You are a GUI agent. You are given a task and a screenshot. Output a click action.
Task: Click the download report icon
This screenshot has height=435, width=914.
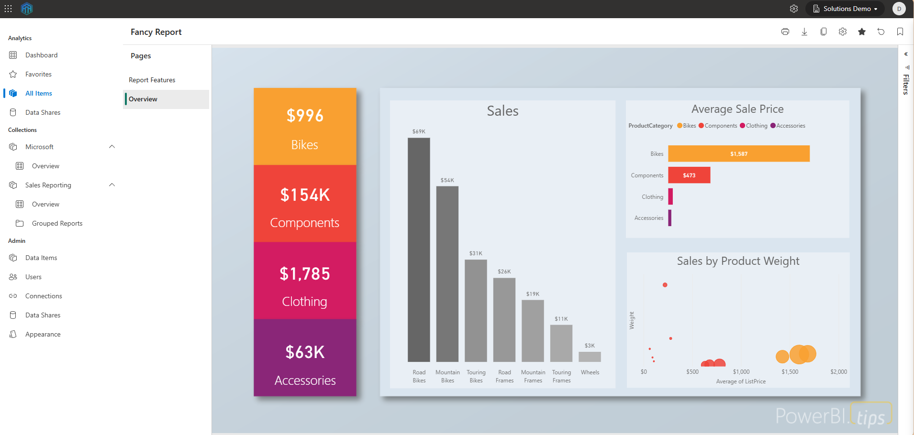coord(804,32)
